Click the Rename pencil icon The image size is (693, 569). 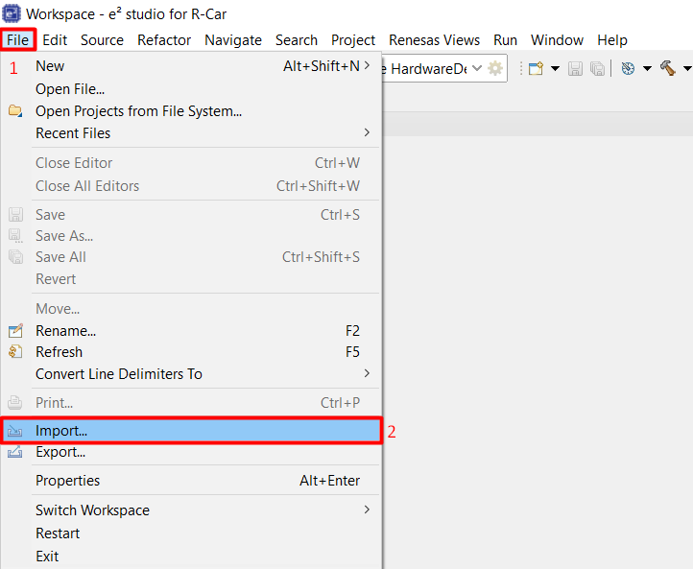pyautogui.click(x=15, y=330)
